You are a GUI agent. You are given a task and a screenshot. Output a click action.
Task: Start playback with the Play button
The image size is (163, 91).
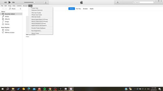pos(9,2)
